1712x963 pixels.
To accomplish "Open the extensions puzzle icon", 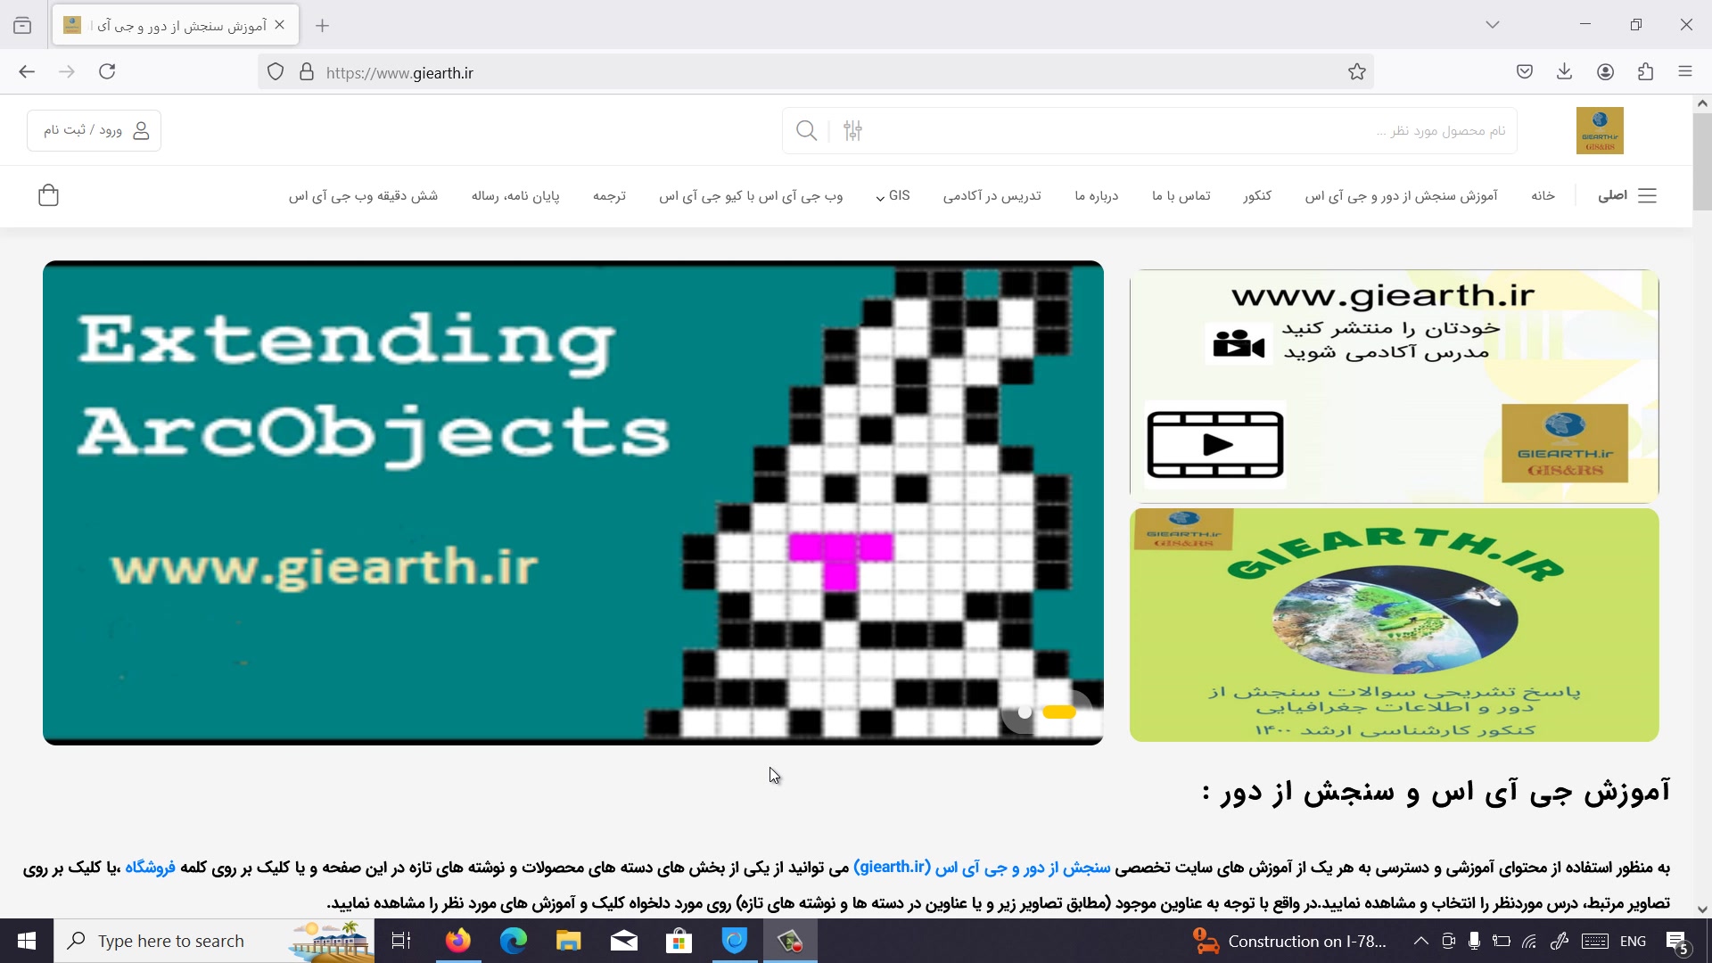I will pos(1646,72).
